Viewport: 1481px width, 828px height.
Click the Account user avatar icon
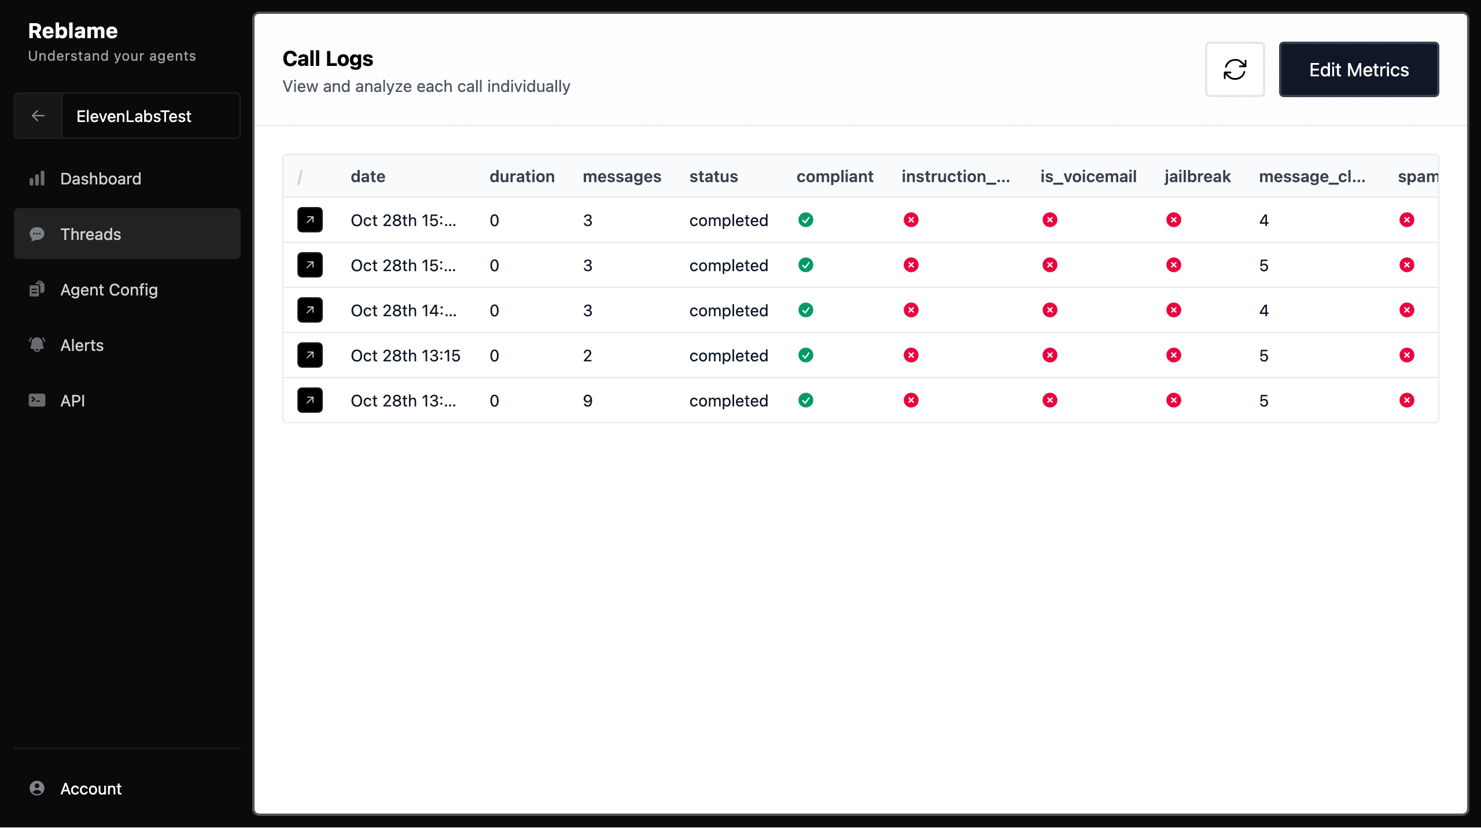coord(37,789)
